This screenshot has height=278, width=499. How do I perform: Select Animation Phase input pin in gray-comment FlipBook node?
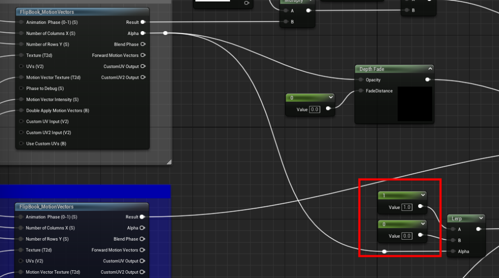(21, 22)
